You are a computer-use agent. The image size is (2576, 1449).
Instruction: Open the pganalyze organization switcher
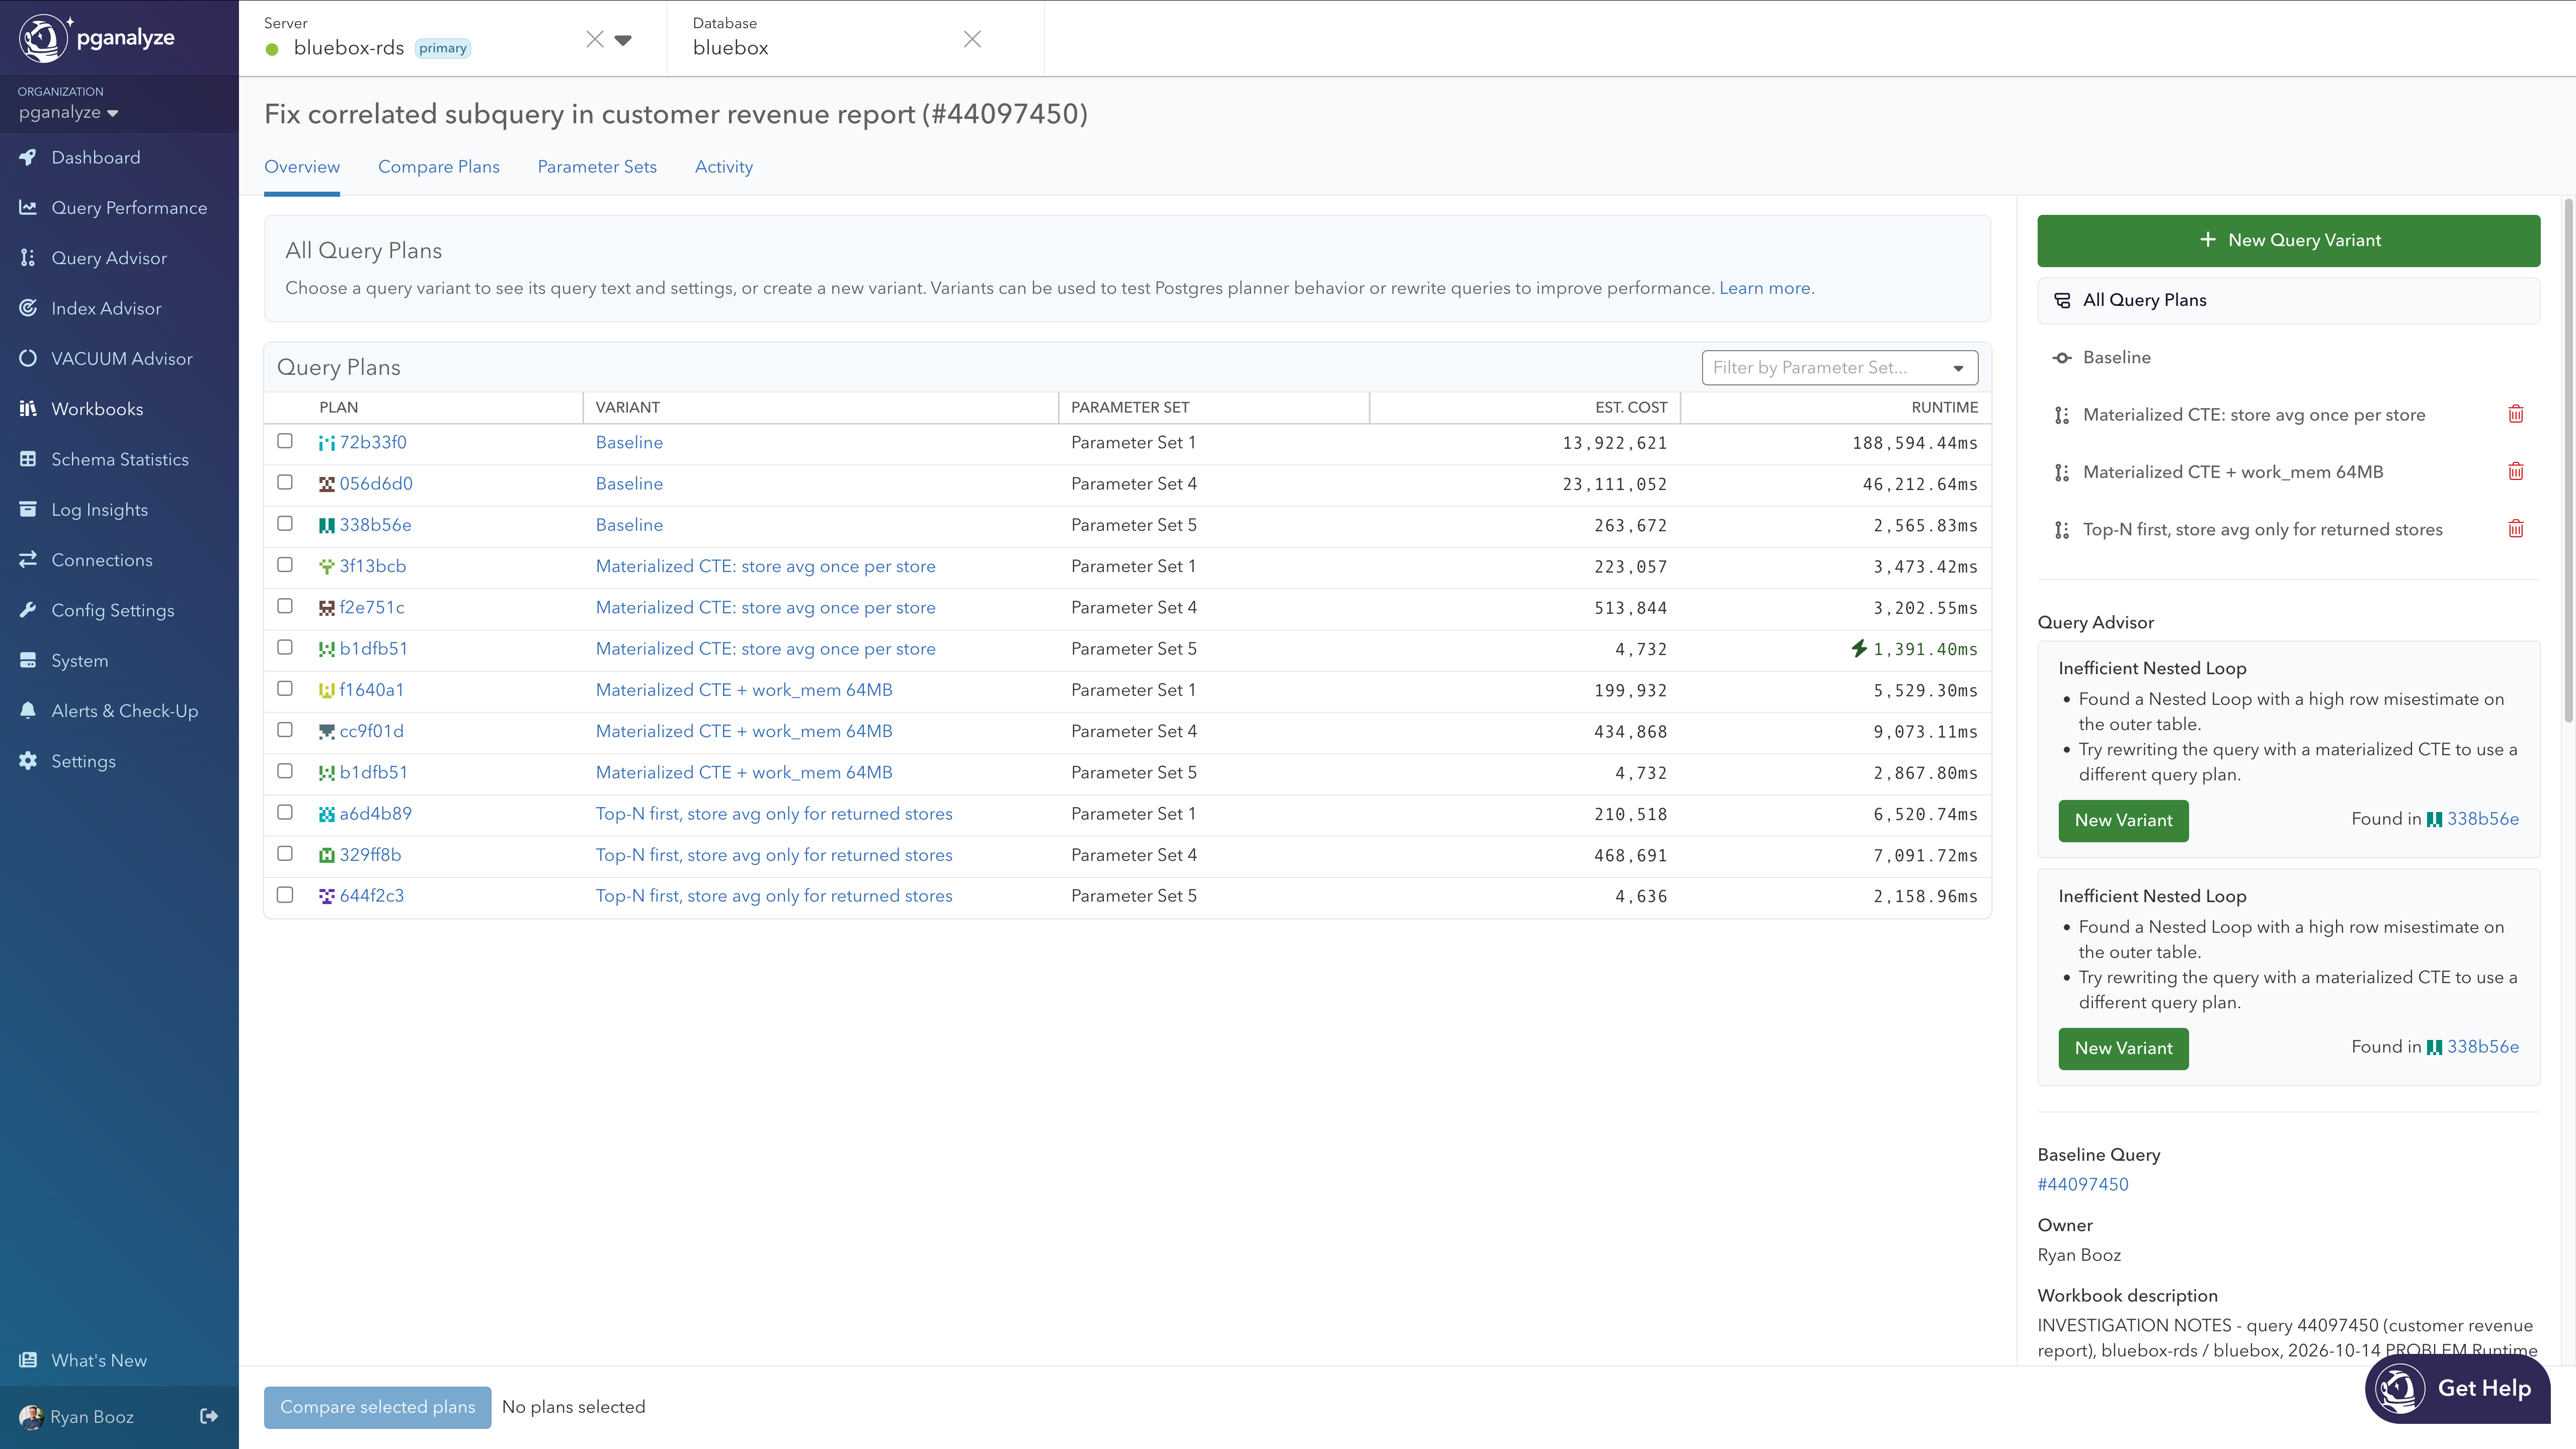click(68, 112)
